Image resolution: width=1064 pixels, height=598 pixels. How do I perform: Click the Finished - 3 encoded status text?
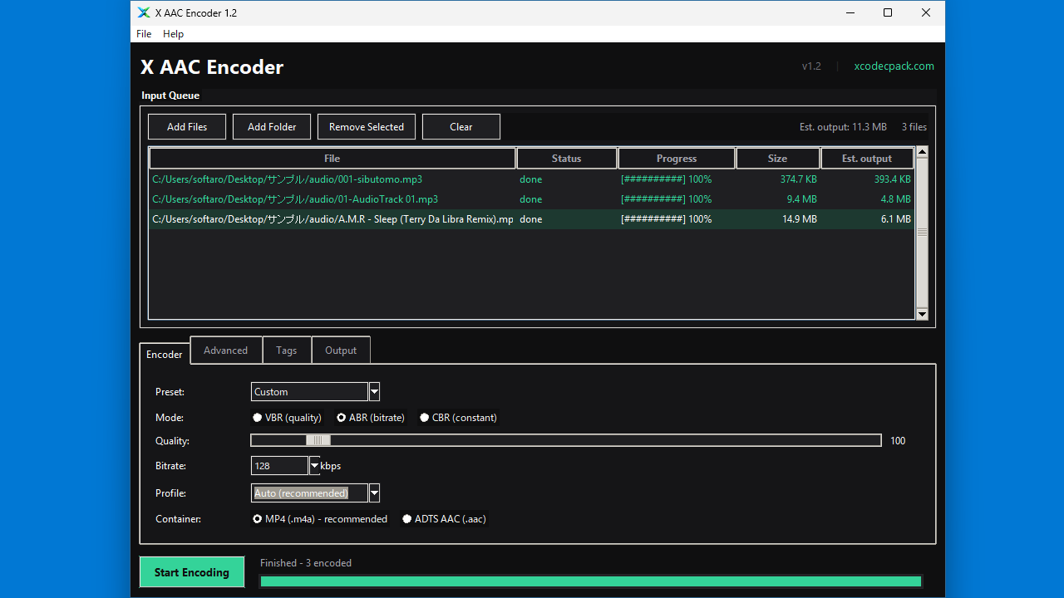[x=306, y=563]
